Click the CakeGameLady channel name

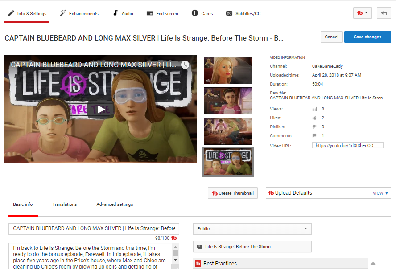pyautogui.click(x=327, y=66)
